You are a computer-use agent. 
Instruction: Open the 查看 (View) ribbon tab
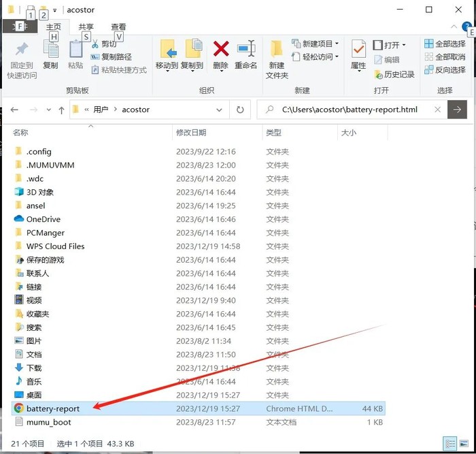pyautogui.click(x=118, y=27)
